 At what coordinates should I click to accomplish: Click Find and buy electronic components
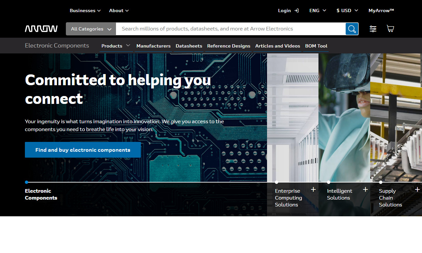coord(83,150)
